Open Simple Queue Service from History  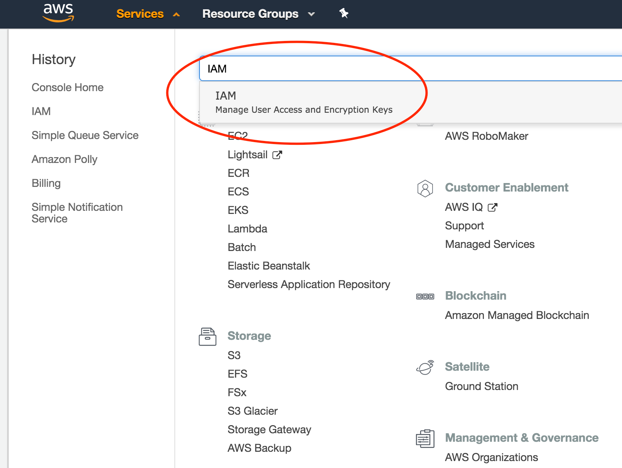(x=85, y=135)
